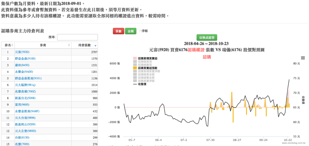Click the 認購券商主力持倉列表 heading
This screenshot has width=309, height=146.
click(23, 31)
